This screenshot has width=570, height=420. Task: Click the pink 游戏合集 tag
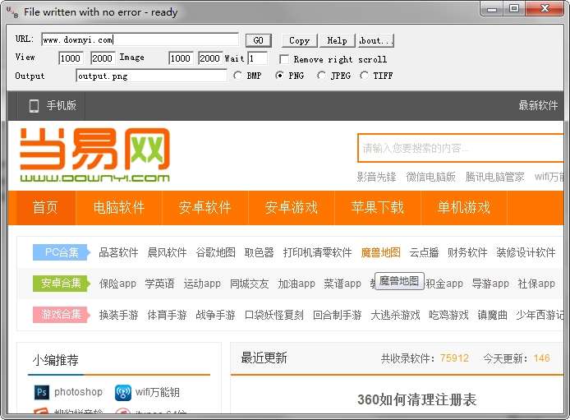(x=61, y=315)
